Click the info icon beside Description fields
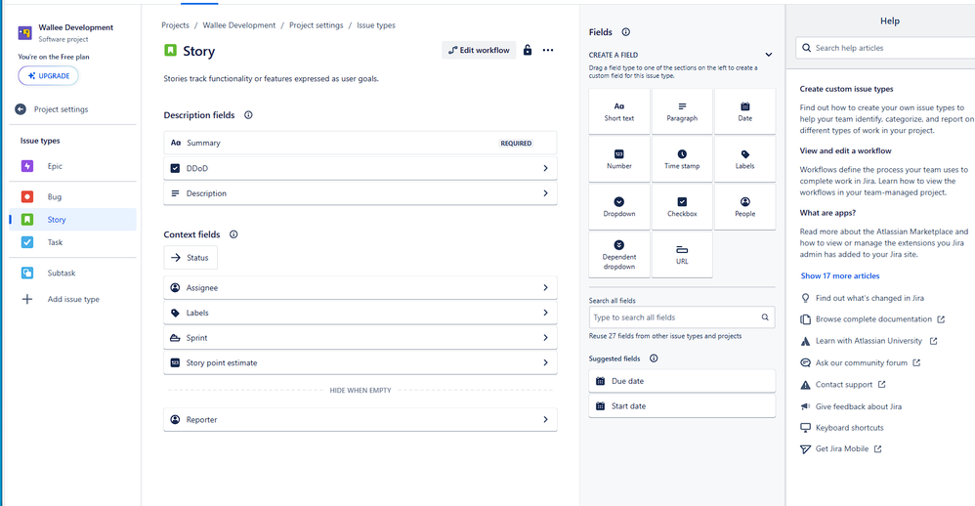The width and height of the screenshot is (975, 506). (248, 115)
